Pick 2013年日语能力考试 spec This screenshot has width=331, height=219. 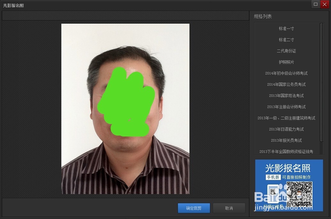286,129
